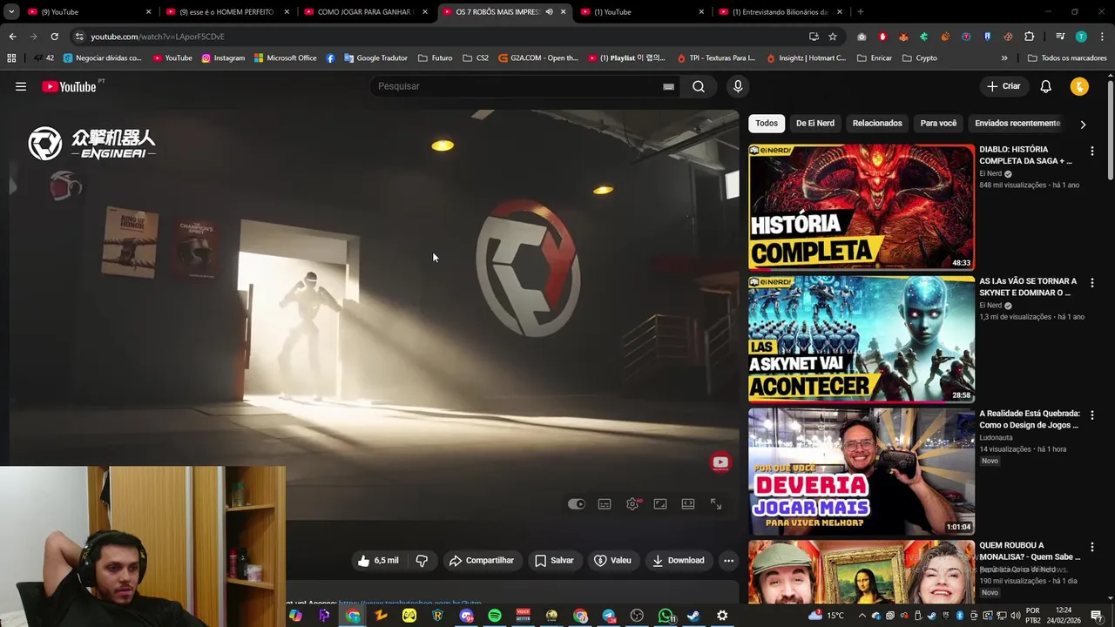Open the Criar create menu
The height and width of the screenshot is (627, 1115).
1003,86
